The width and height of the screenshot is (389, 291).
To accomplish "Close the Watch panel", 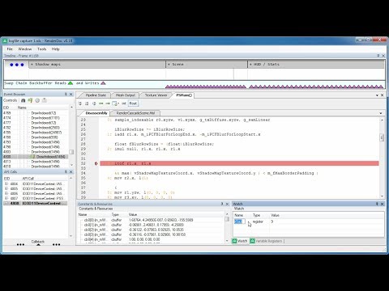I will coord(383,204).
